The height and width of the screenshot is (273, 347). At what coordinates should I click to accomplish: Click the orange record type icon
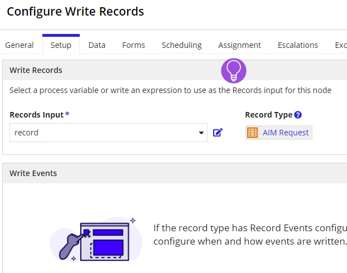252,133
